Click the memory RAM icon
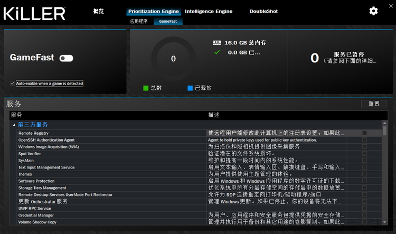 click(x=217, y=43)
